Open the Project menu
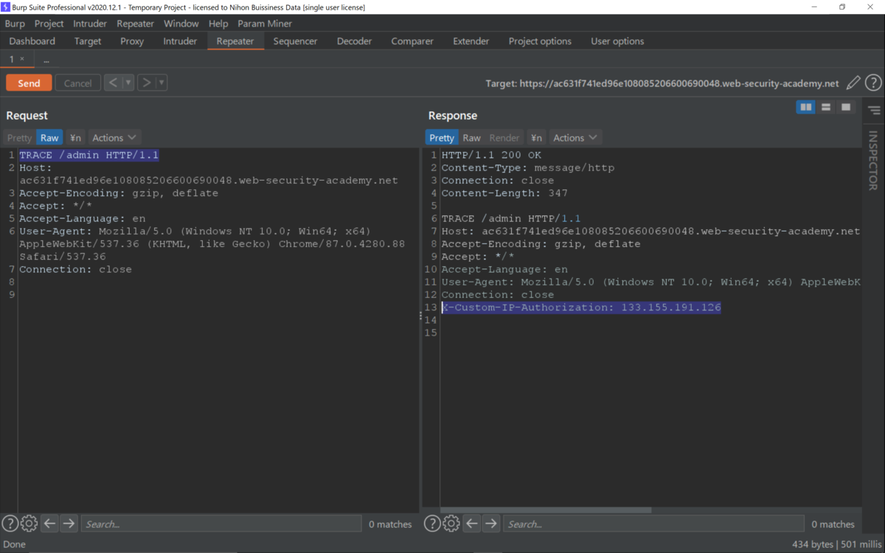This screenshot has height=553, width=885. coord(49,24)
